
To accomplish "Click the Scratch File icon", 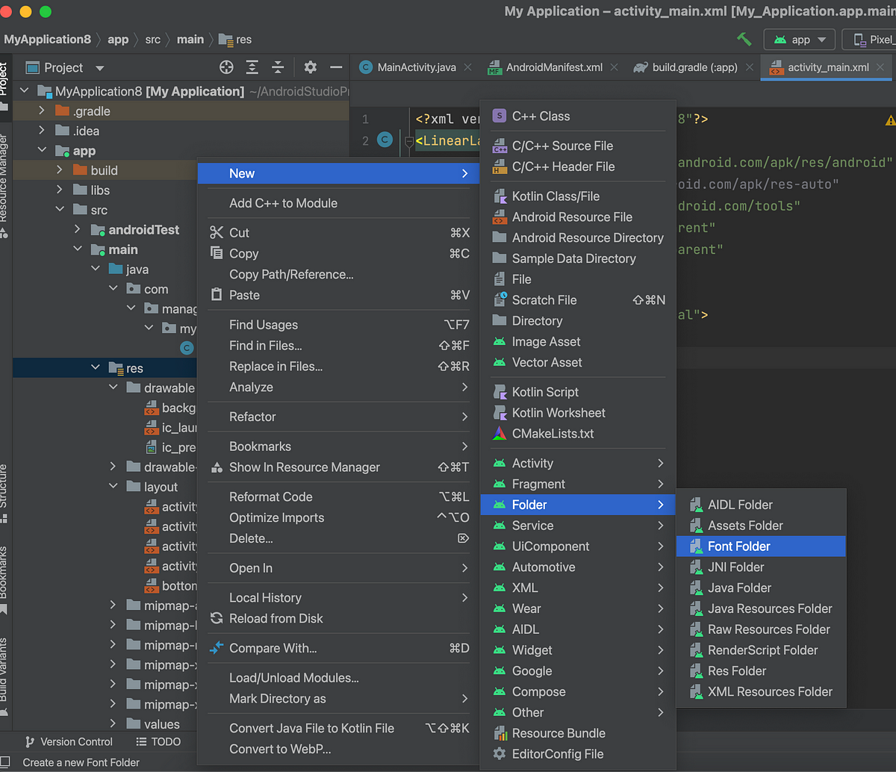I will pos(500,300).
